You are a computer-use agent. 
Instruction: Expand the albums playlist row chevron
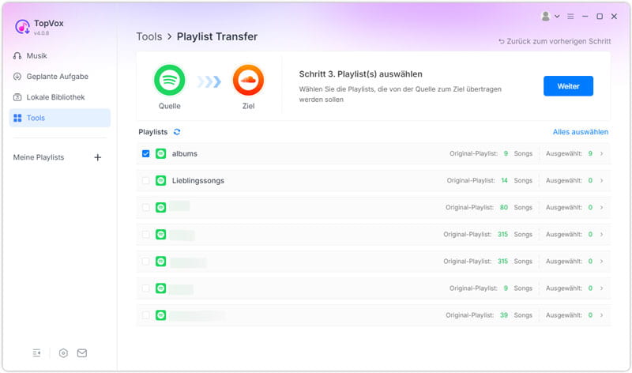coord(601,153)
